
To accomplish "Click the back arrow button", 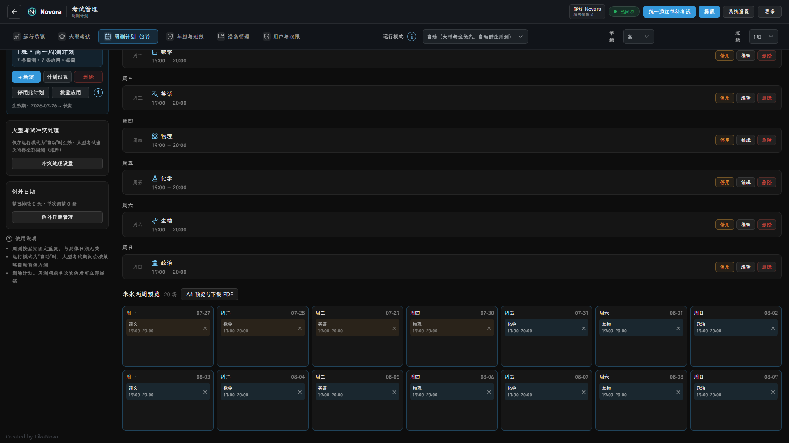I will [x=14, y=12].
